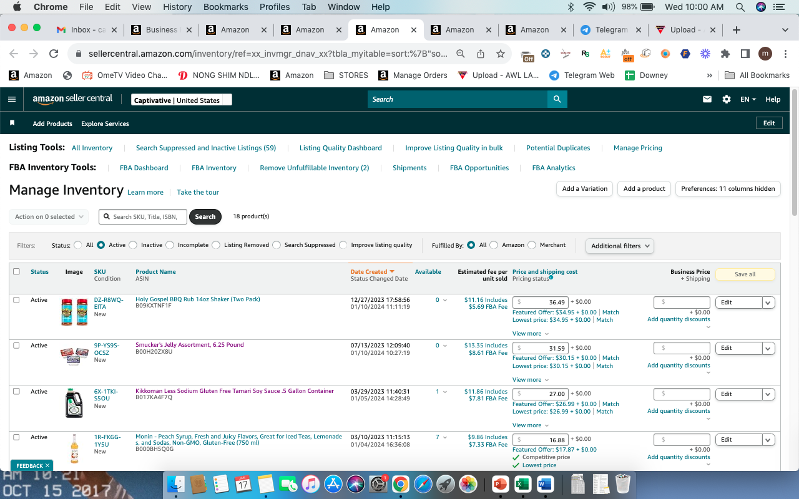Viewport: 799px width, 499px height.
Task: Open the "Action on 0 selected" dropdown
Action: (49, 216)
